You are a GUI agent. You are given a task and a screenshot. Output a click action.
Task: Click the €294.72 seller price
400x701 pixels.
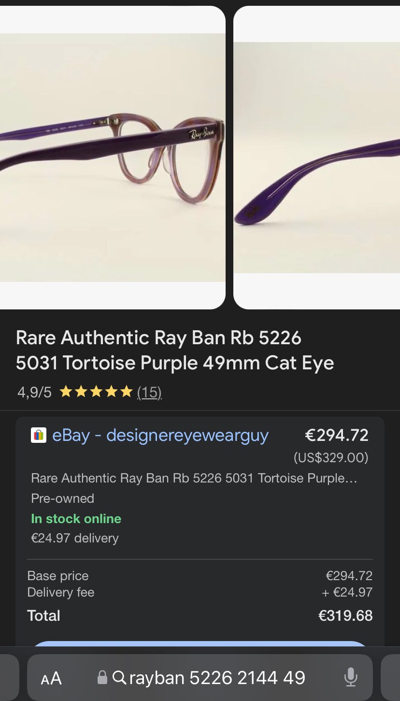click(x=337, y=435)
